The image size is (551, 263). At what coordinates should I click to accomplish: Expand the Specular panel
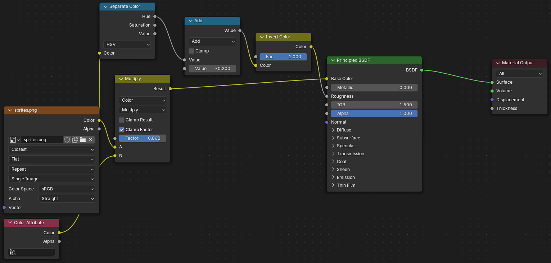pos(333,146)
